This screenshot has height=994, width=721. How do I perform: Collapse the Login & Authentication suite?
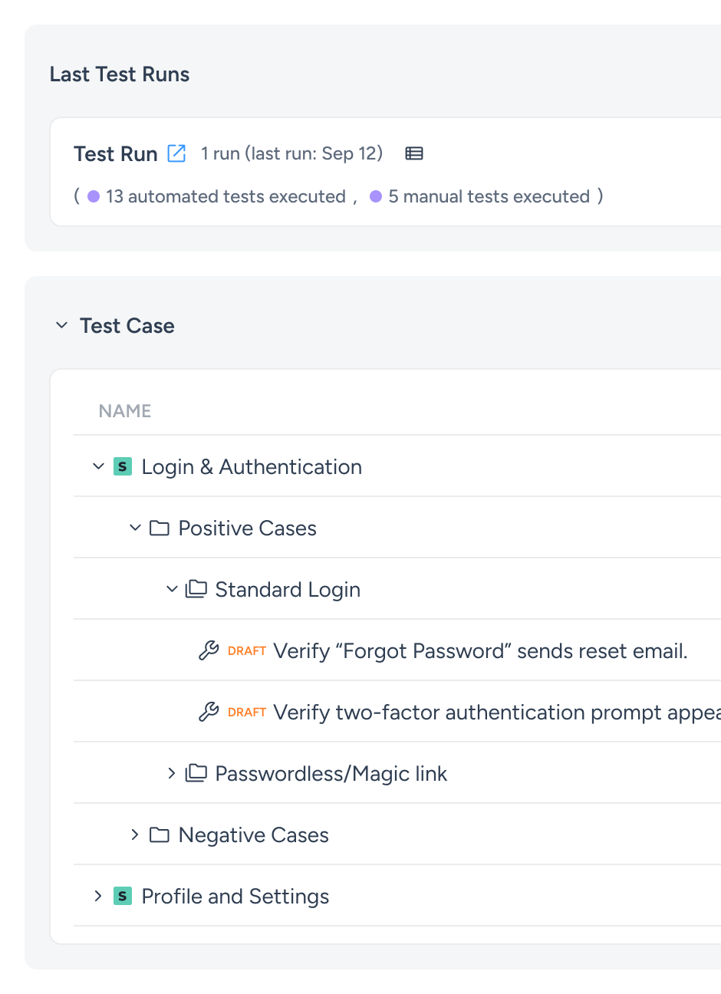tap(98, 466)
